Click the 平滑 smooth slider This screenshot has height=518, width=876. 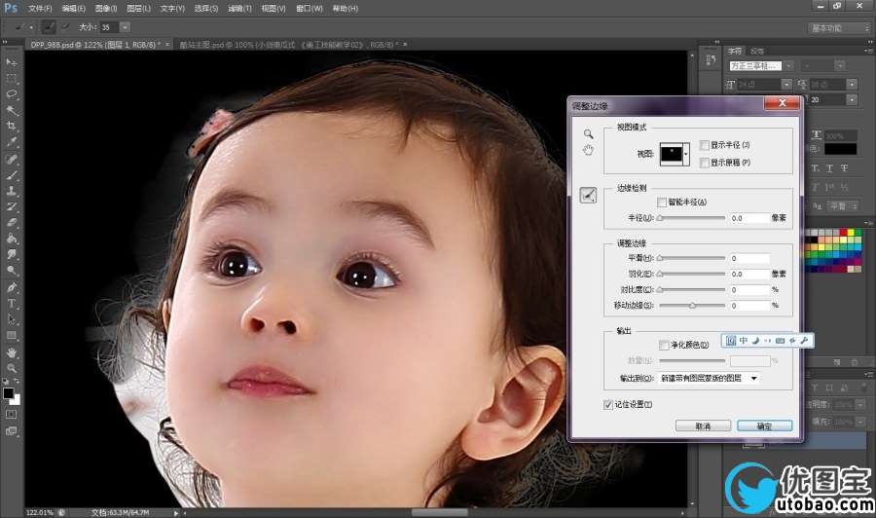pyautogui.click(x=692, y=258)
